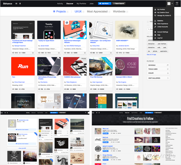Open Free PSD Mockup thumbnail
This screenshot has height=165, width=181.
point(101,66)
